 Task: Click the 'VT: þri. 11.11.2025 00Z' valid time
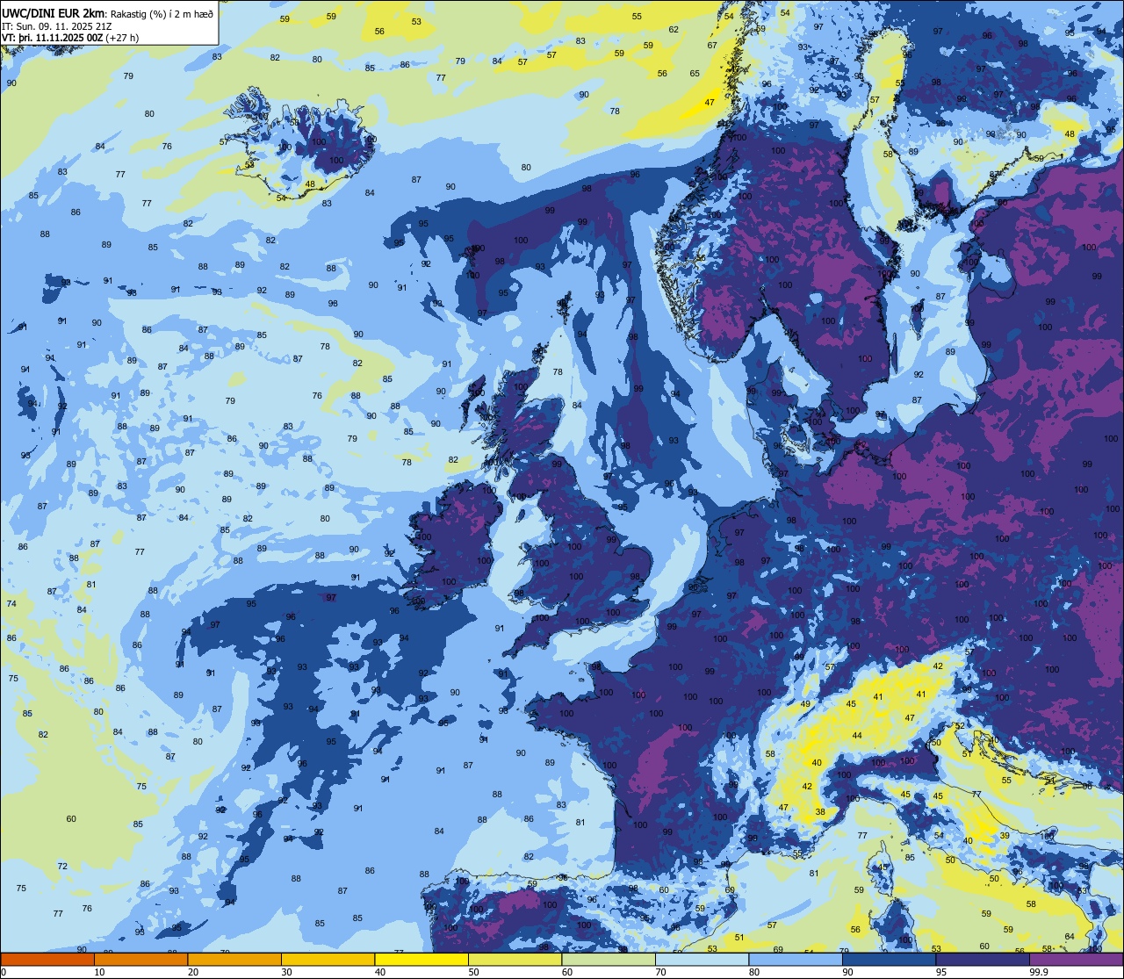pyautogui.click(x=52, y=38)
